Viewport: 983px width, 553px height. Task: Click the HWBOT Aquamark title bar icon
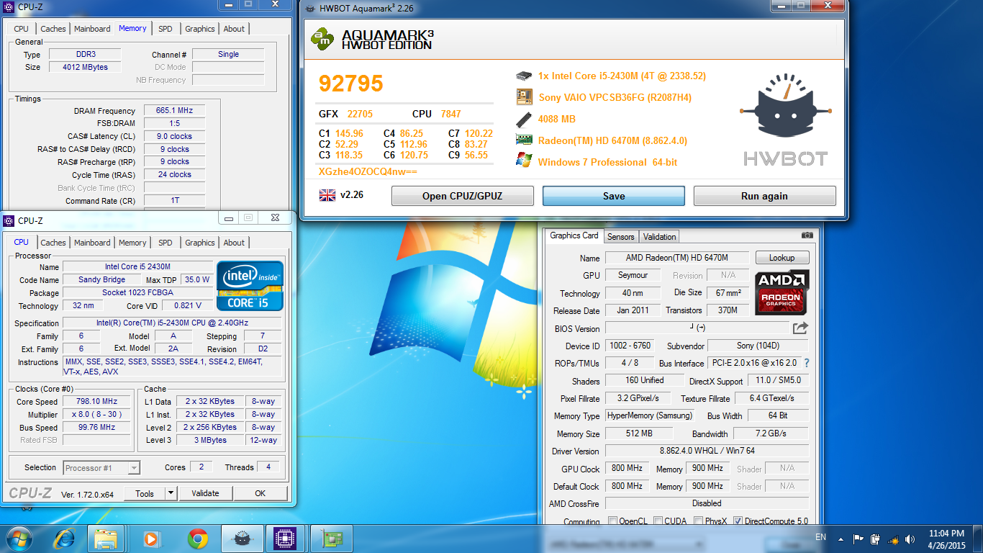(x=310, y=9)
